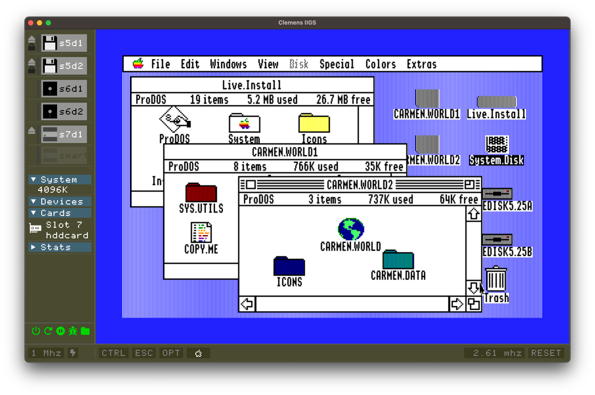Toggle the CTRL key modifier
The width and height of the screenshot is (595, 395).
click(x=113, y=353)
